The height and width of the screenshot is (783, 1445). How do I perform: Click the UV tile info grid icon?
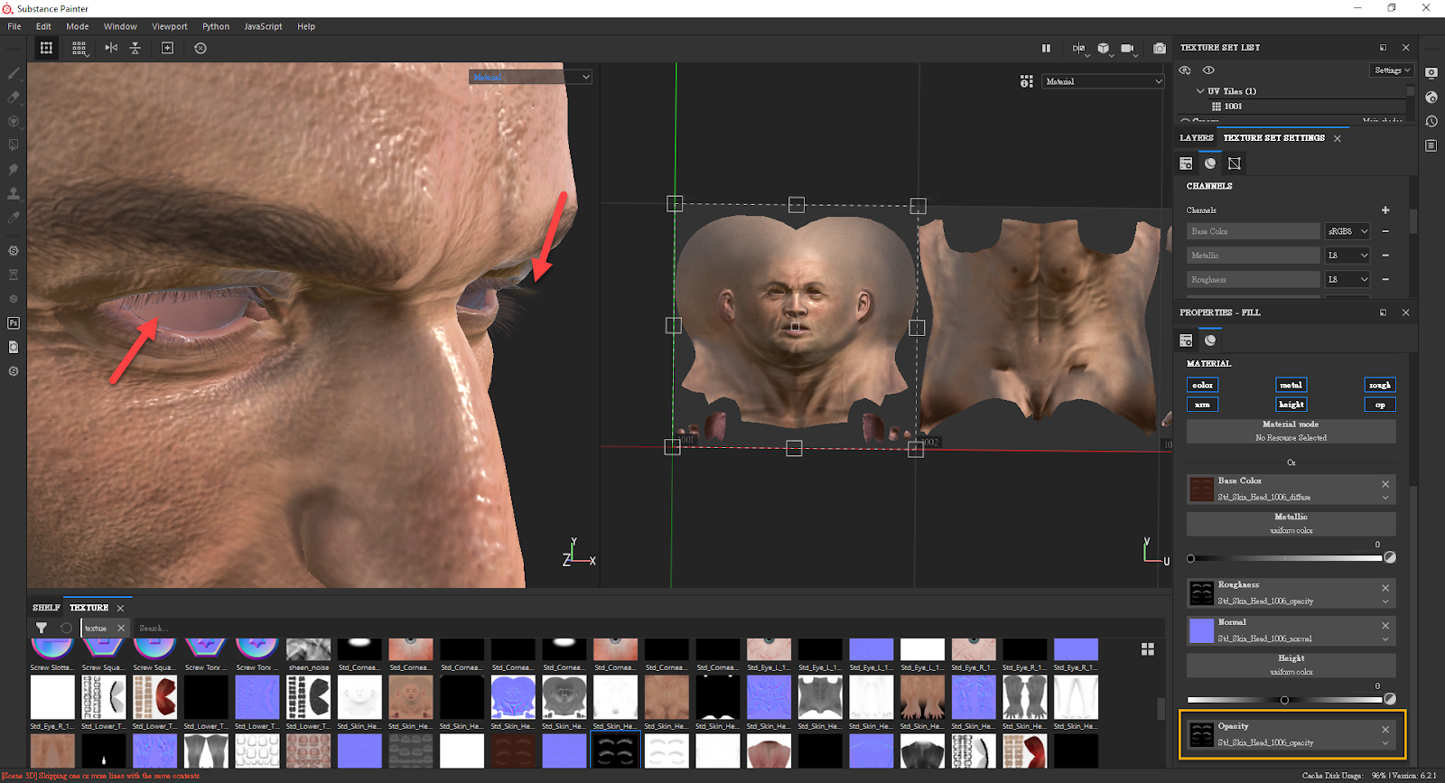[1027, 81]
